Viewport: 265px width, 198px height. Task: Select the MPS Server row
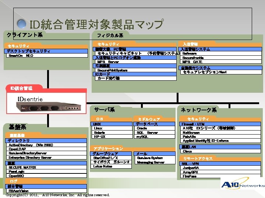[136, 62]
